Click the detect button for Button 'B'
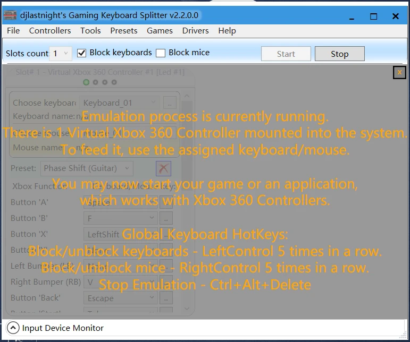410x342 pixels. [x=166, y=218]
